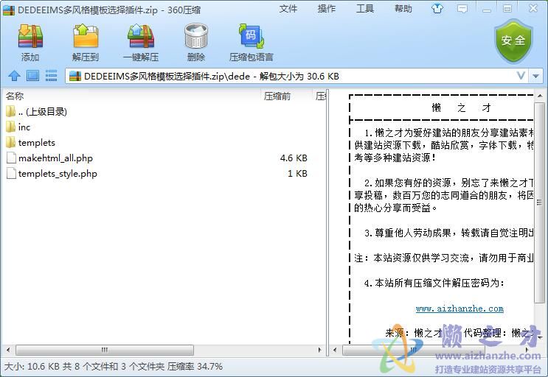This screenshot has width=548, height=377.
Task: Select the makehtml_all.php file
Action: coord(55,158)
